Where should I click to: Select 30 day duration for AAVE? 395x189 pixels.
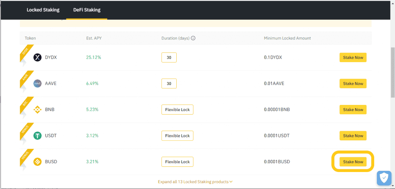(x=169, y=83)
